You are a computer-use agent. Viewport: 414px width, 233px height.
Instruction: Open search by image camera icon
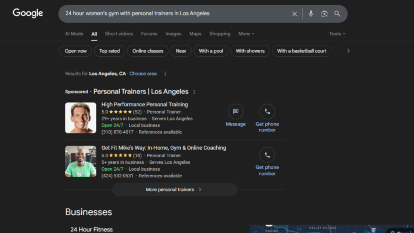click(324, 14)
